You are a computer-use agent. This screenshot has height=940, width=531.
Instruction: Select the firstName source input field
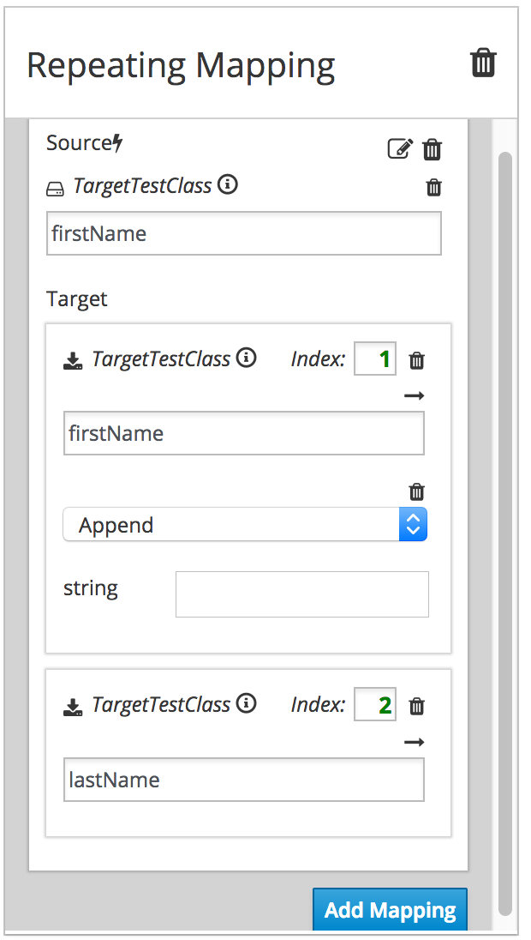[x=243, y=232]
